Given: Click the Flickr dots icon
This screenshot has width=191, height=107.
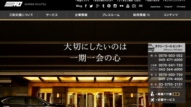Looking at the screenshot, I should 121,6.
